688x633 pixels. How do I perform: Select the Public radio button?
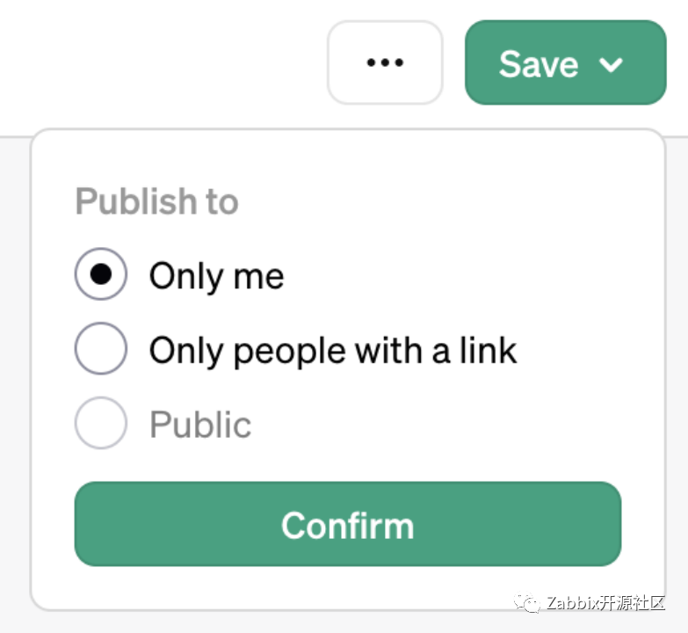pyautogui.click(x=101, y=424)
